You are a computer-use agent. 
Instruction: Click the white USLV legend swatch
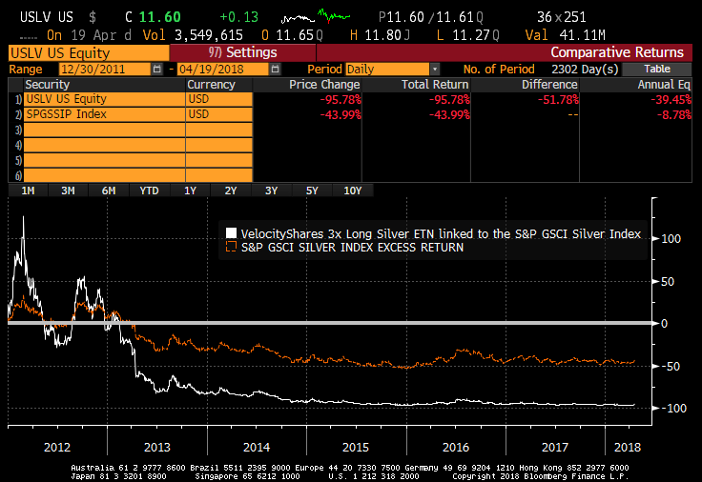(x=231, y=233)
